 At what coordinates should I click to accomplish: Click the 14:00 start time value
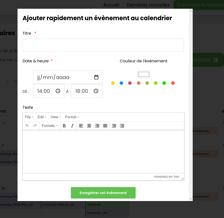click(44, 91)
